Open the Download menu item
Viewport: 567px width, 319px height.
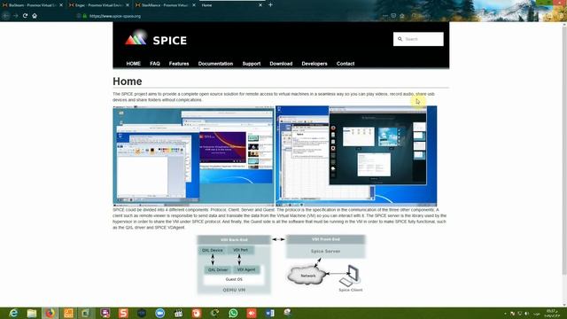pyautogui.click(x=281, y=64)
